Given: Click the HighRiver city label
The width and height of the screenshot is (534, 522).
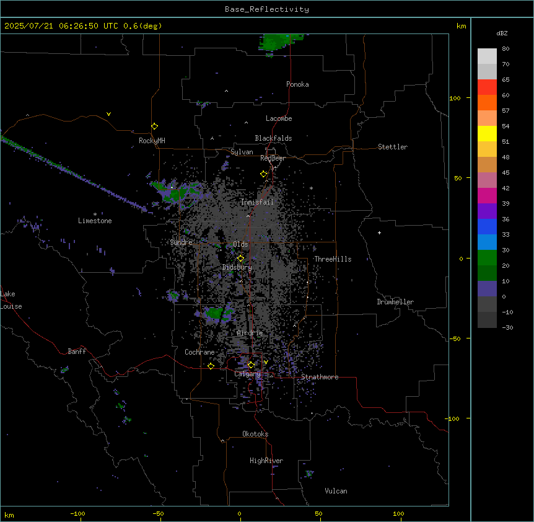Looking at the screenshot, I should [x=266, y=461].
